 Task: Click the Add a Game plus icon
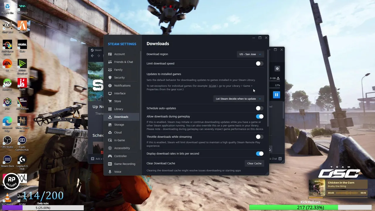pos(93,159)
